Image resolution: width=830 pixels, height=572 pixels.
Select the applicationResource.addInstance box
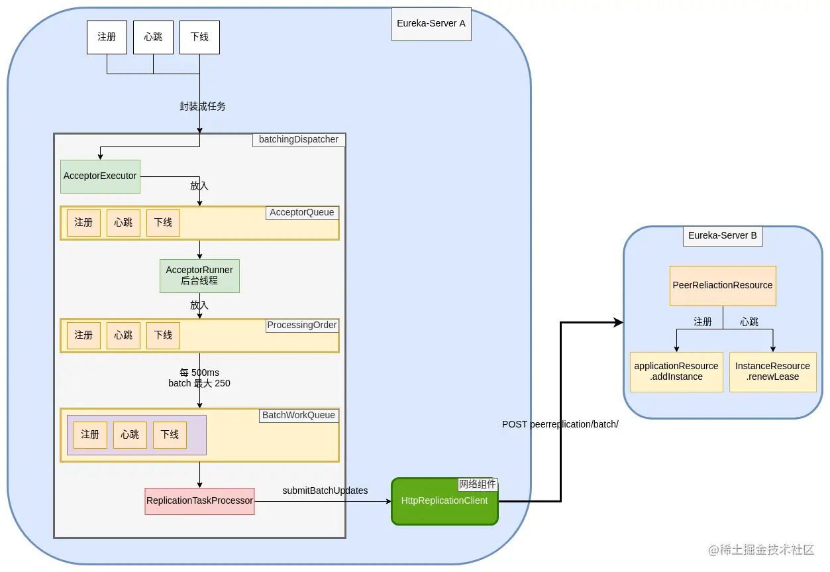click(x=676, y=372)
